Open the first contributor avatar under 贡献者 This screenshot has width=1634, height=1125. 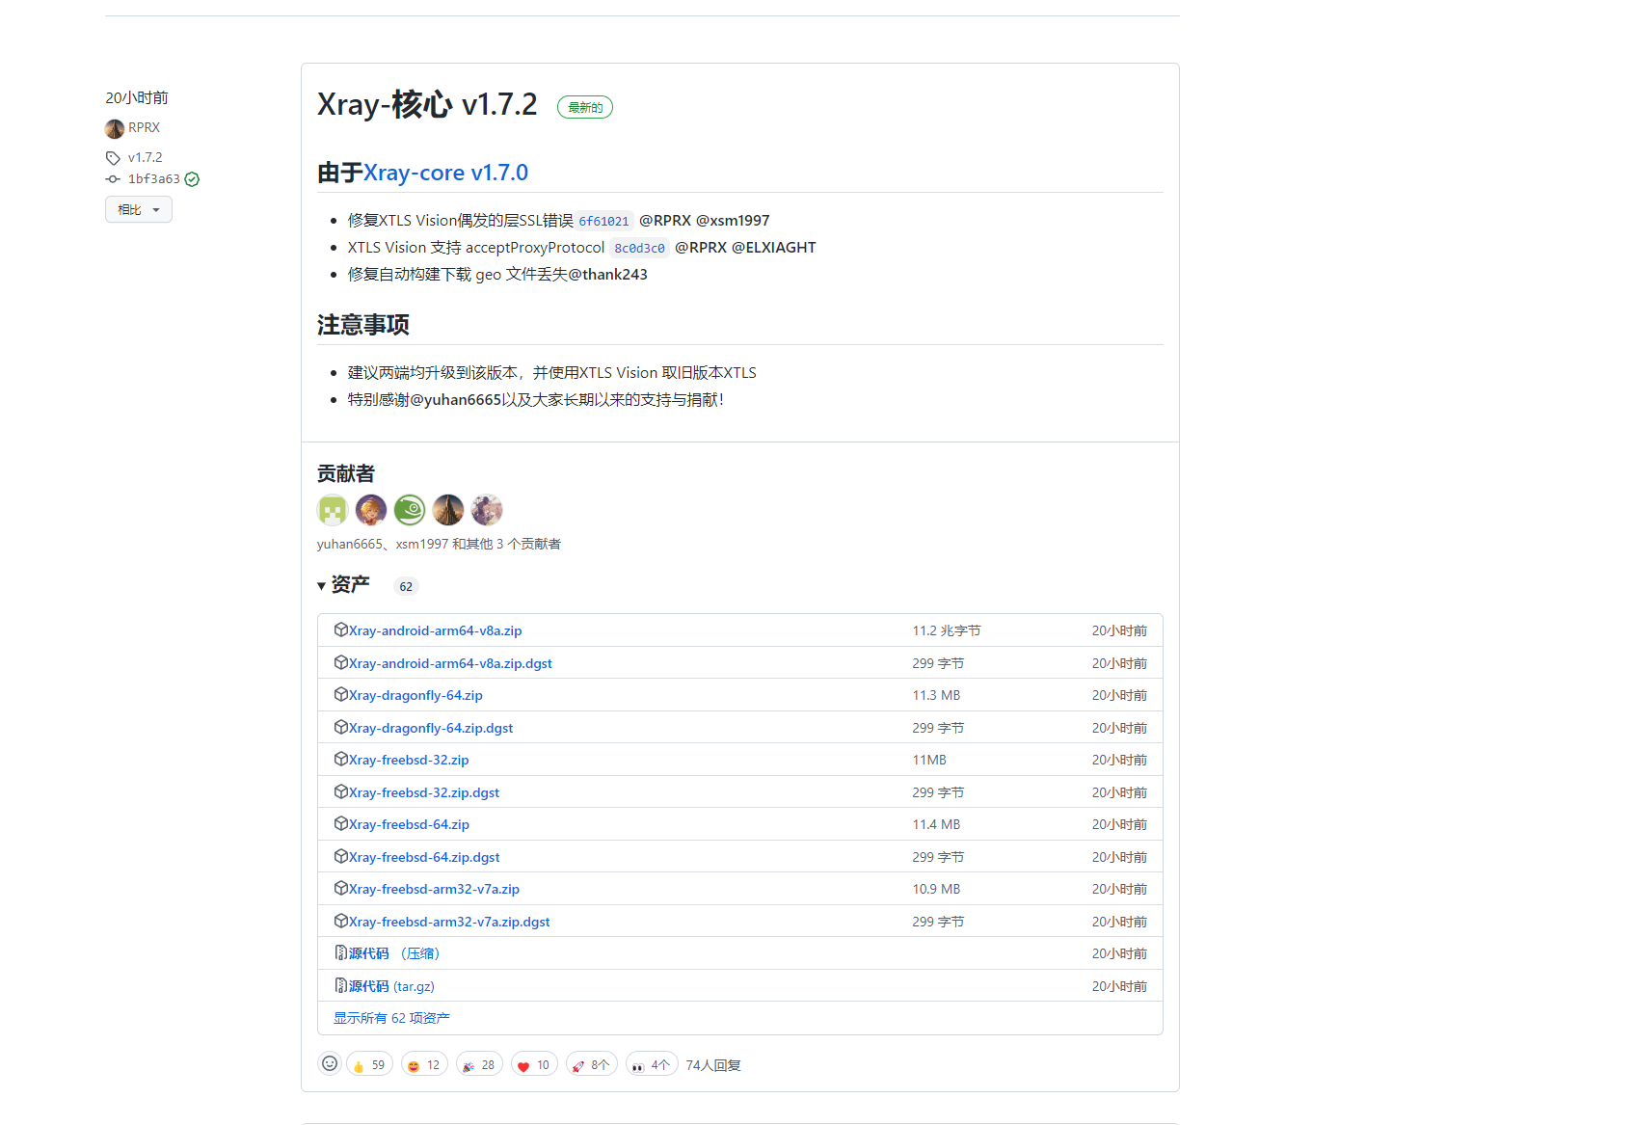click(x=332, y=510)
